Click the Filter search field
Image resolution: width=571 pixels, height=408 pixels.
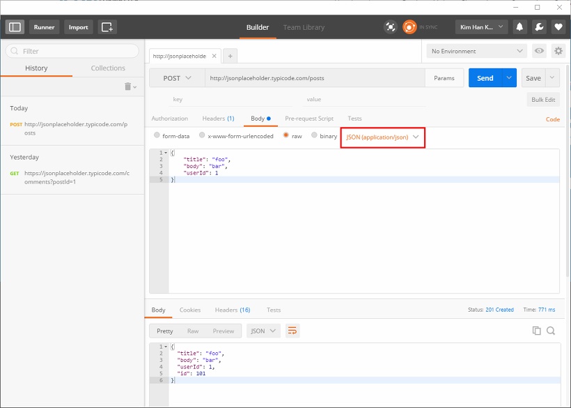click(72, 51)
